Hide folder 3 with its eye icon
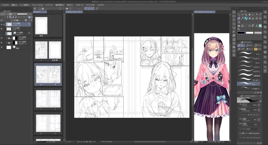The image size is (268, 145). 2,43
